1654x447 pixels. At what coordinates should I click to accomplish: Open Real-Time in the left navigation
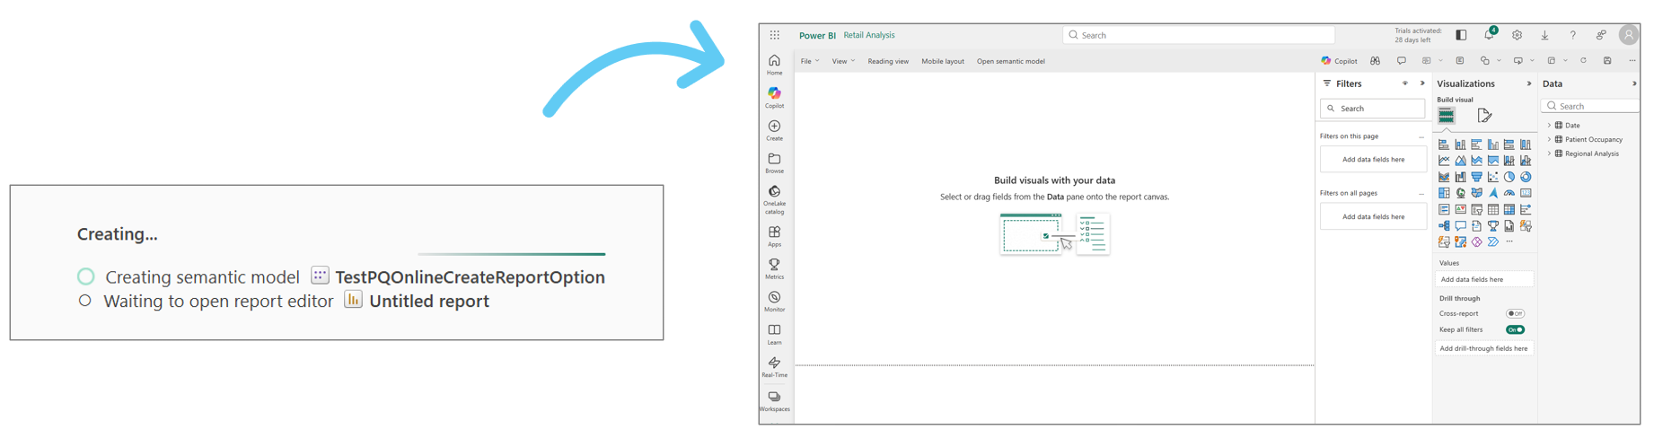[774, 367]
